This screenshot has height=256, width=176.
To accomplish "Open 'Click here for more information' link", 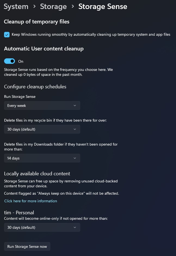I will [31, 201].
